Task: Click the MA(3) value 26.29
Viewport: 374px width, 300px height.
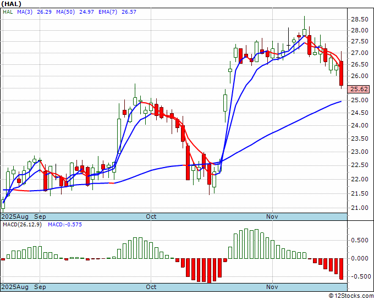Action: 45,12
